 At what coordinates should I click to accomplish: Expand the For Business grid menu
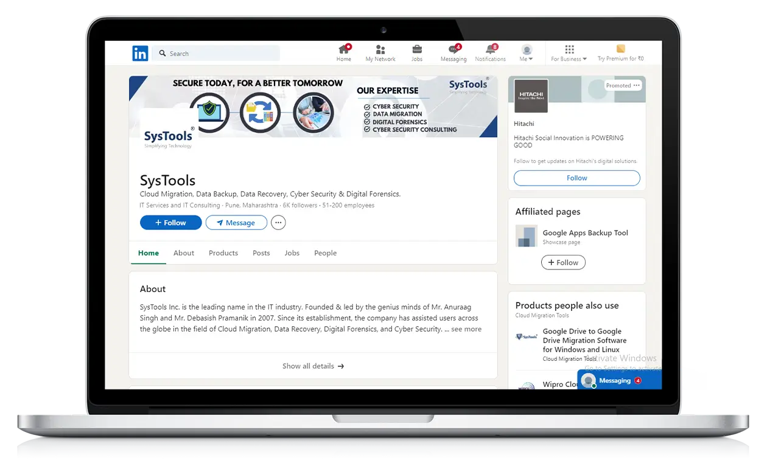[569, 53]
